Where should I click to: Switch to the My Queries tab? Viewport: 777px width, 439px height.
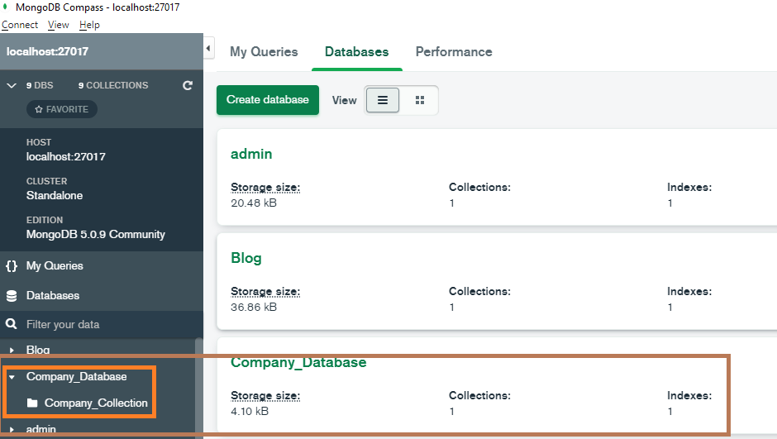point(264,51)
